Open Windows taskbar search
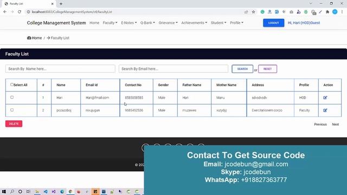The height and width of the screenshot is (195, 347). (x=12, y=191)
